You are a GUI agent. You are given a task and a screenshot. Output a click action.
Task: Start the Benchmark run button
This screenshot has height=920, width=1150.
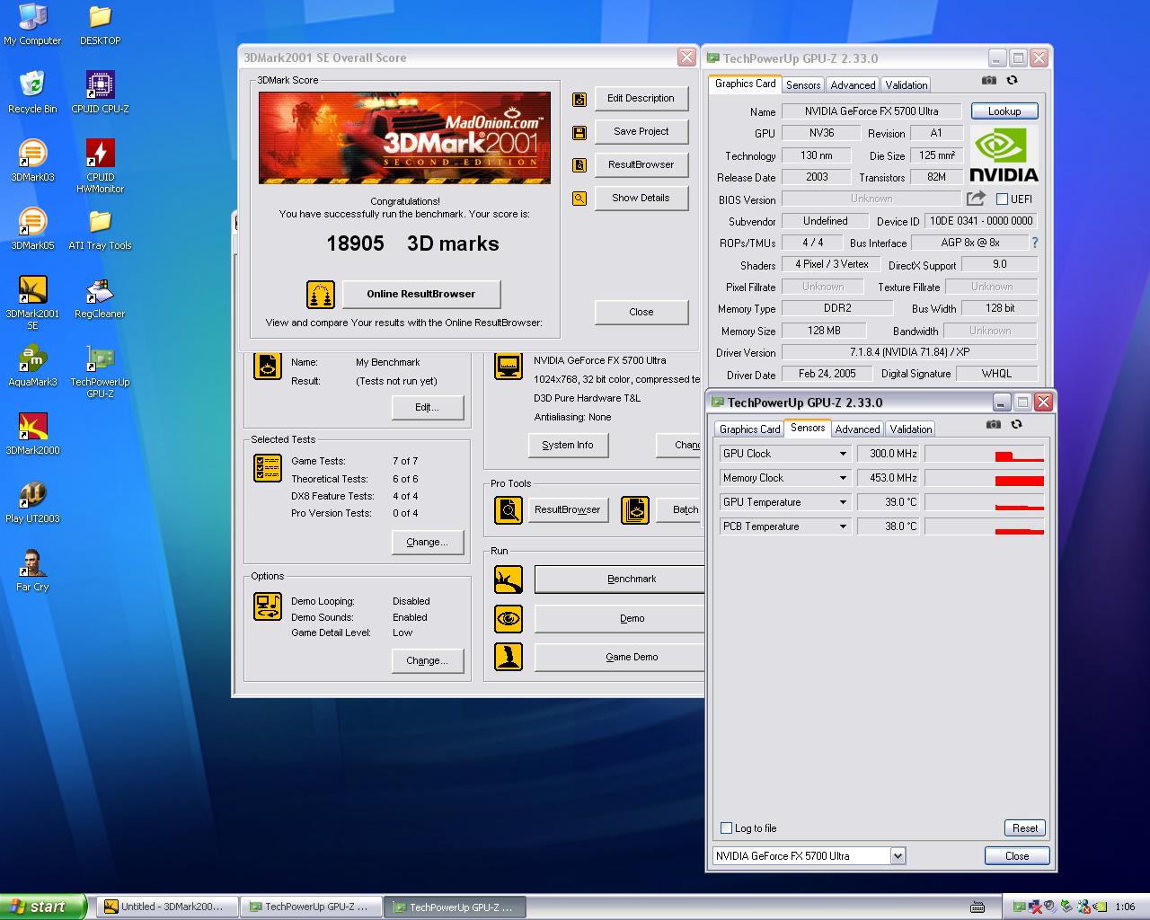click(619, 579)
